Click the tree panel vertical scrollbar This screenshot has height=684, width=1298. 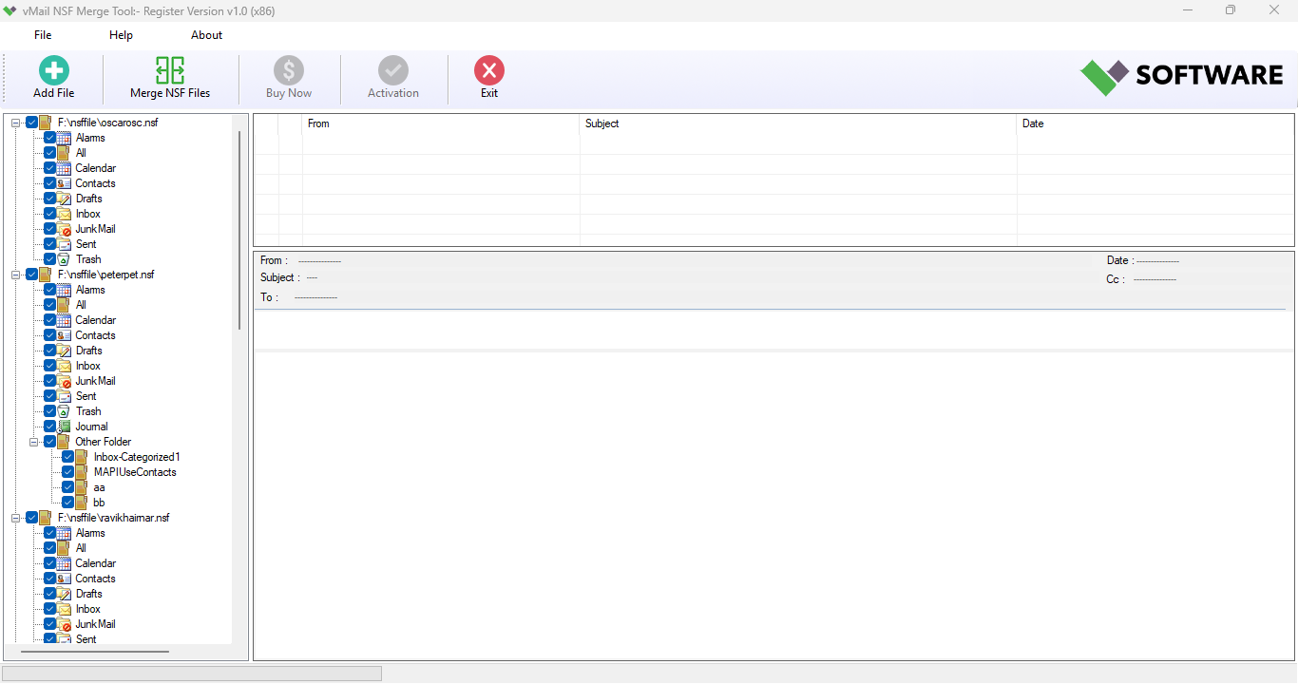[x=239, y=230]
